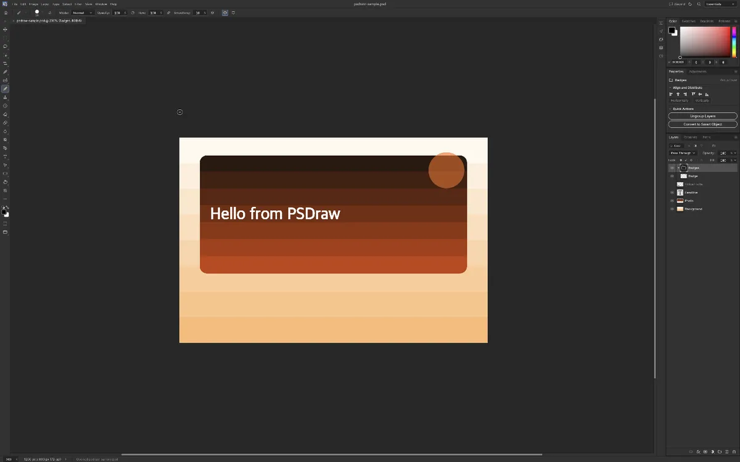Select the Move tool

click(5, 29)
